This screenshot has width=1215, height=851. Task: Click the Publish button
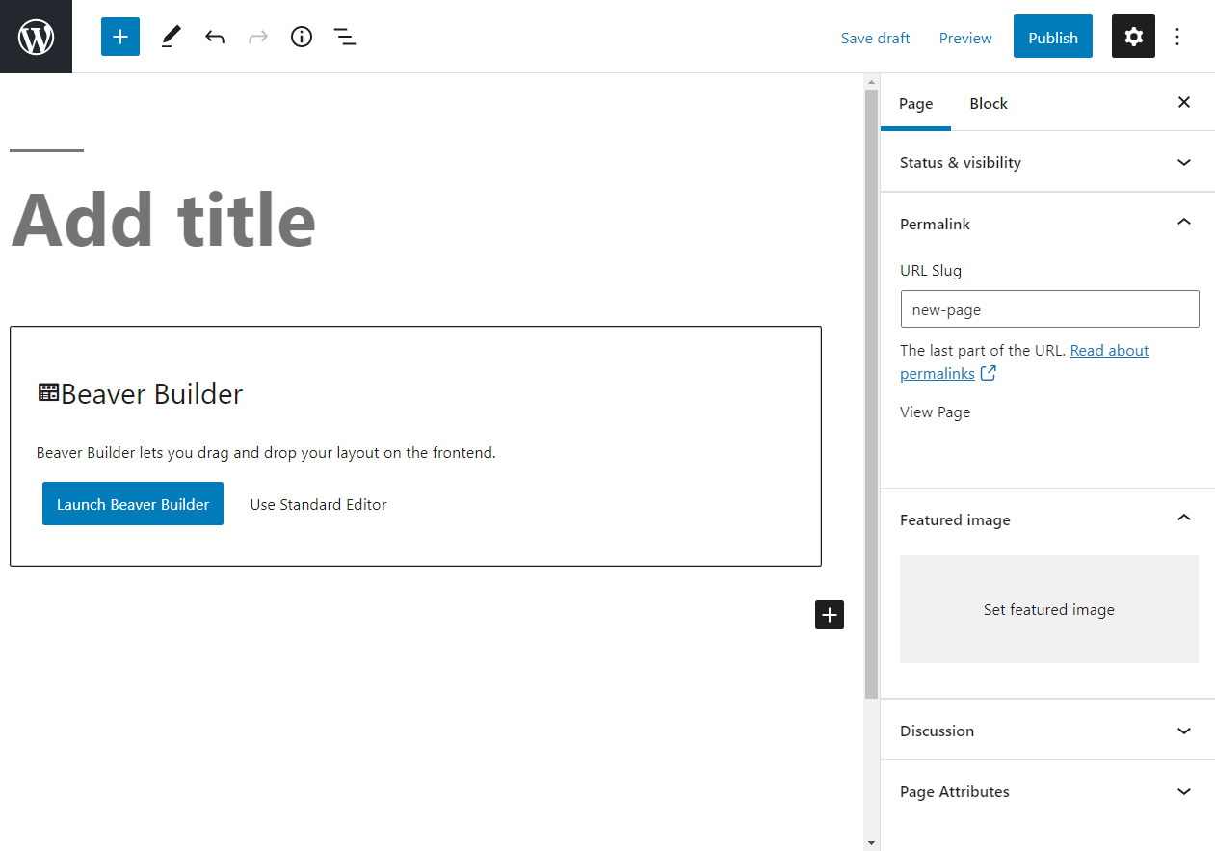[x=1053, y=37]
